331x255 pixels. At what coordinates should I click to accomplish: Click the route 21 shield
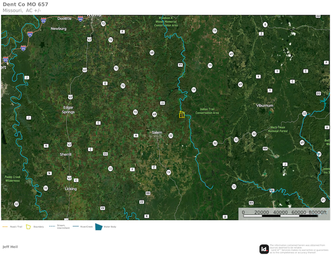click(323, 199)
